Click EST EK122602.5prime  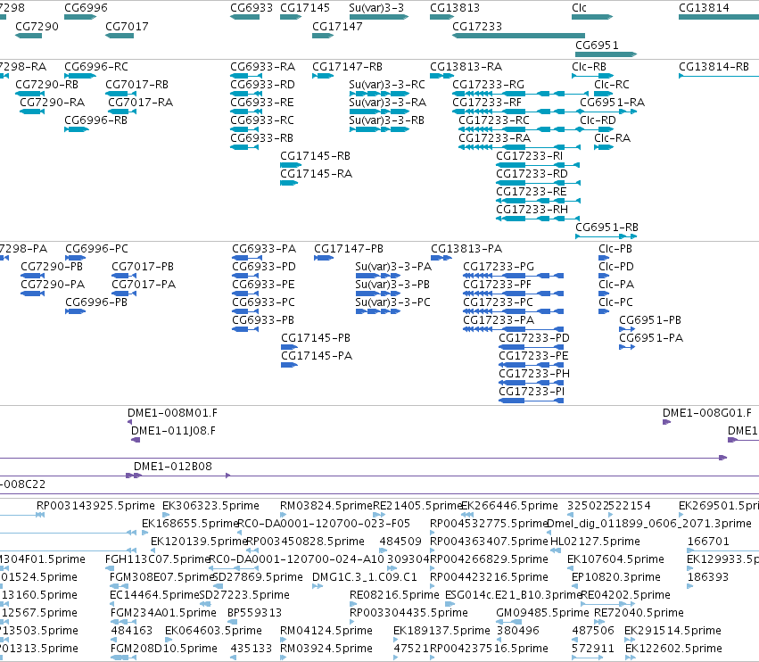[x=673, y=649]
